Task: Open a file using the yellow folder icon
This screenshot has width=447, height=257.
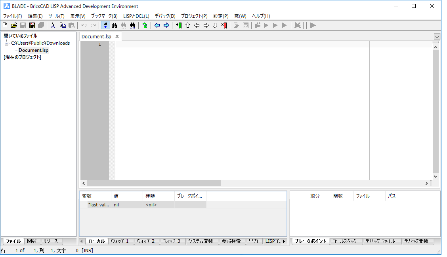Action: 14,25
